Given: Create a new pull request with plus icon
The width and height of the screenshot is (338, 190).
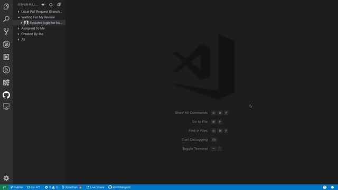Looking at the screenshot, I should pos(43,5).
